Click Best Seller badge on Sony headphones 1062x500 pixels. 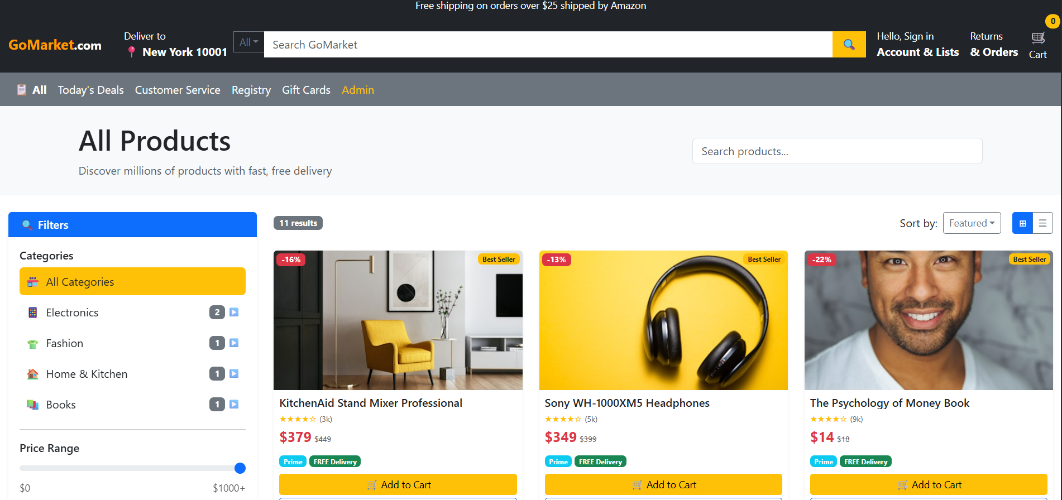[764, 259]
